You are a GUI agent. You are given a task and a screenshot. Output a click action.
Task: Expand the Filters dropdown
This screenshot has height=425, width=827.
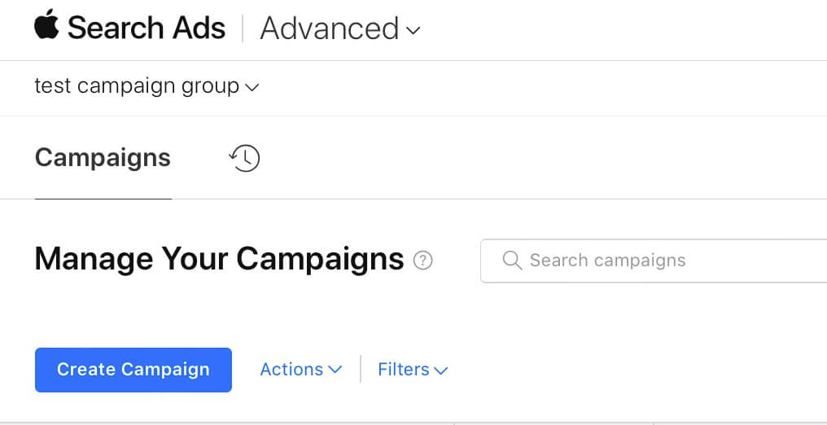tap(413, 370)
